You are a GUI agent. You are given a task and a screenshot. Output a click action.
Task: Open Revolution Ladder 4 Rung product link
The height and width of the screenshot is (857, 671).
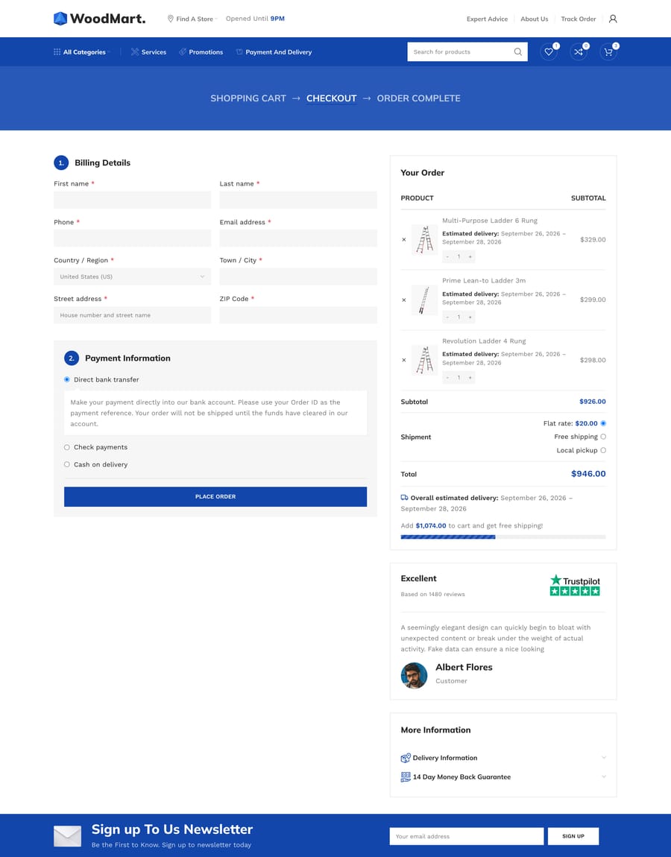coord(484,341)
